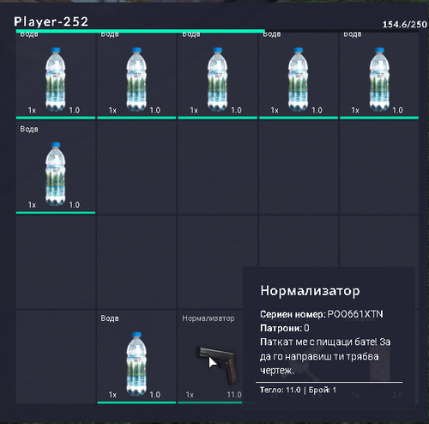Select the lone water bottle in second row
The image size is (429, 424).
pyautogui.click(x=56, y=173)
